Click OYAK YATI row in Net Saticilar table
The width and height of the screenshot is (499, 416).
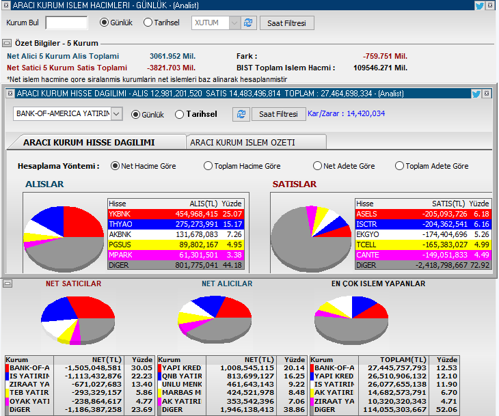(x=79, y=401)
